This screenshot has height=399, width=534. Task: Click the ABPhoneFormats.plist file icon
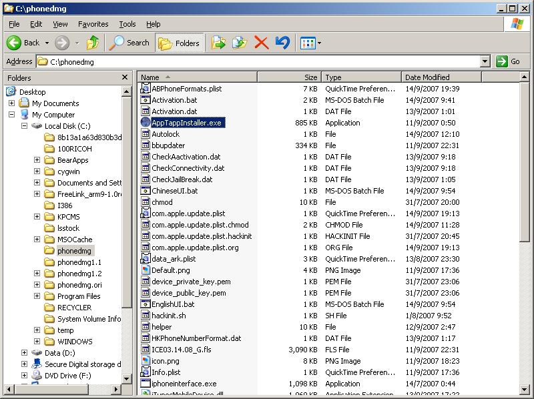[x=146, y=89]
